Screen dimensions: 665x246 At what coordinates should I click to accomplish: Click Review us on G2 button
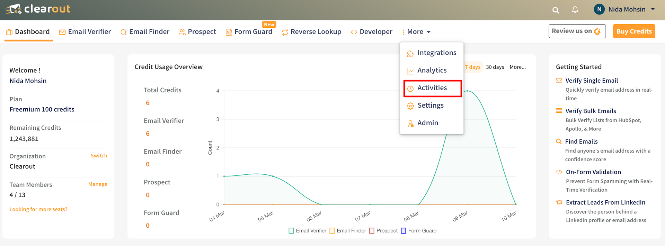[x=577, y=31]
